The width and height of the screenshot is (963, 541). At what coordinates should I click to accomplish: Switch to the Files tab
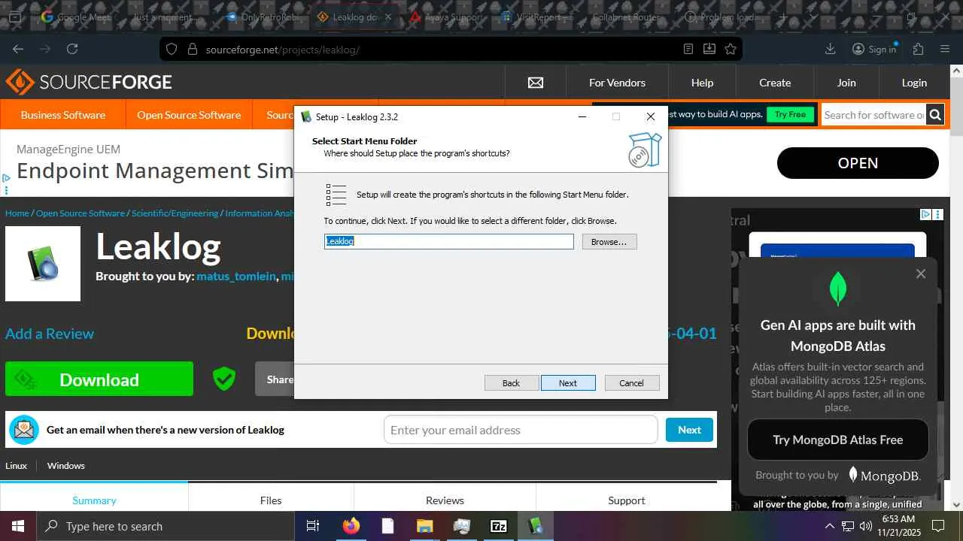[271, 500]
